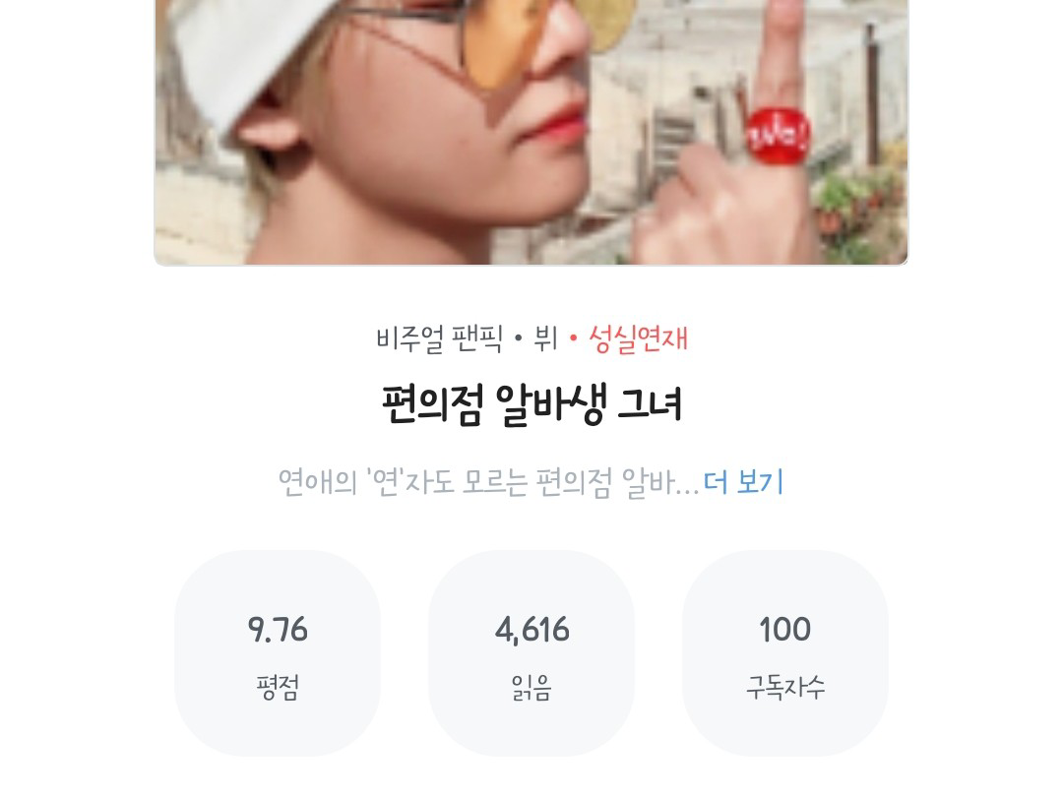This screenshot has height=797, width=1063.
Task: Click the 100 subscriber count
Action: pos(785,629)
